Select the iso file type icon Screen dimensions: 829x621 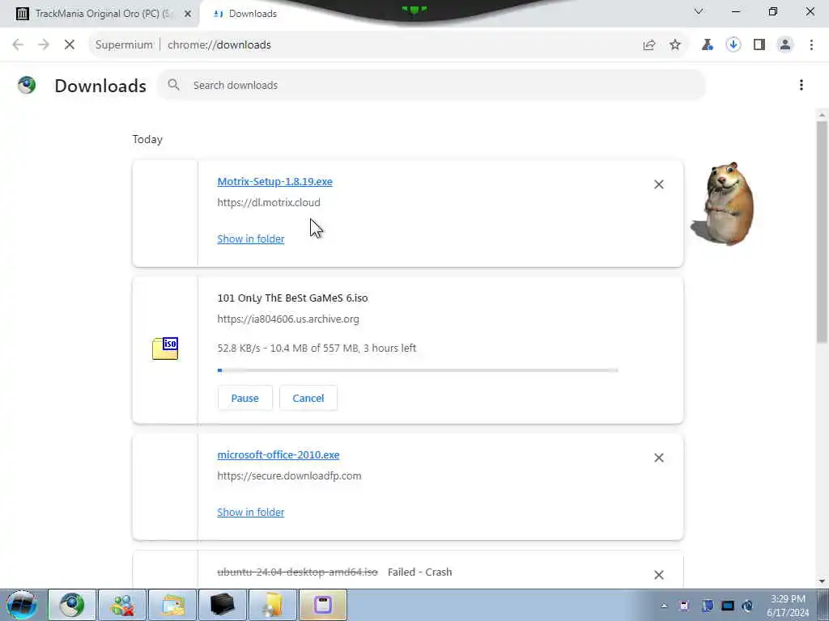tap(165, 349)
